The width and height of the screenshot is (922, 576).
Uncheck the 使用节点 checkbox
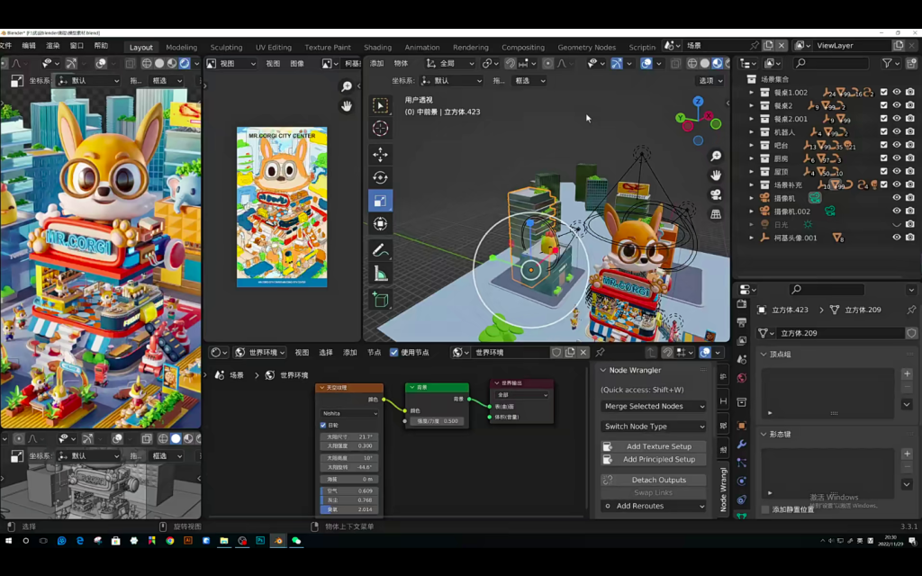(394, 352)
